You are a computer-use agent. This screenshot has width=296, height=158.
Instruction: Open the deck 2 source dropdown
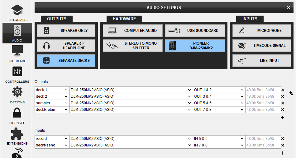point(52,96)
